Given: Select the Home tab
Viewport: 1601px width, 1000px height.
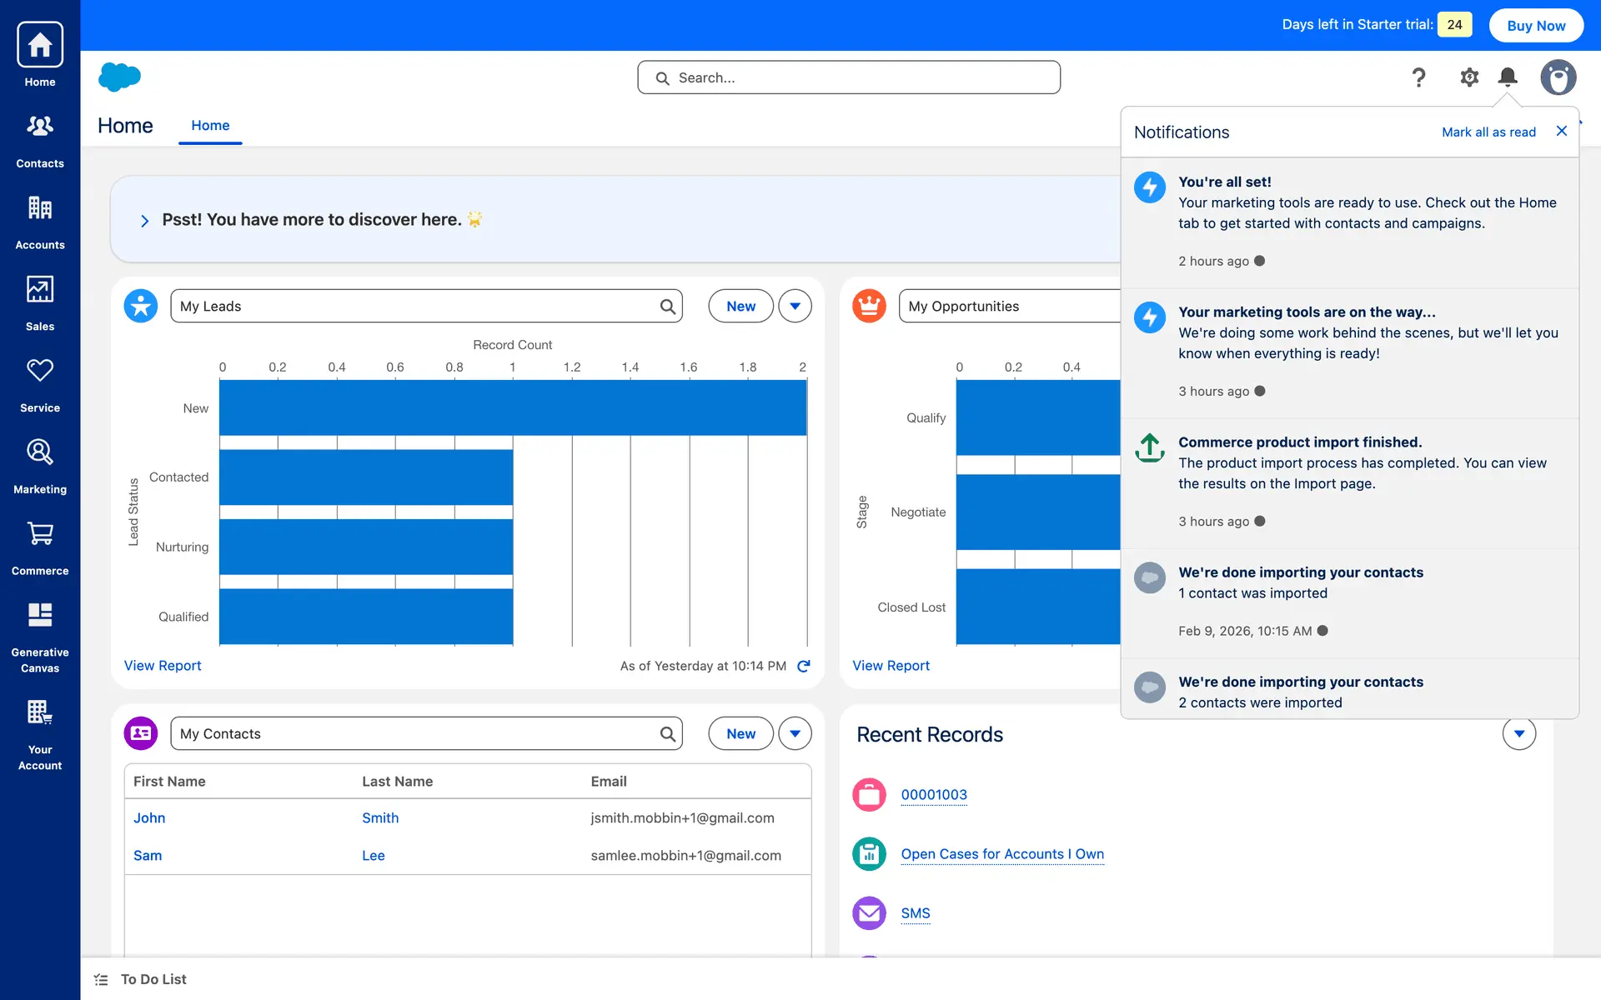Looking at the screenshot, I should click(210, 125).
